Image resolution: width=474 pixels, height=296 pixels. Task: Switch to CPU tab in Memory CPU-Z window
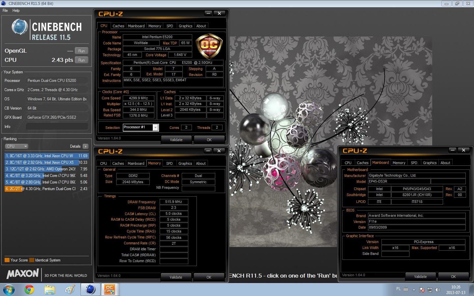[x=103, y=163]
